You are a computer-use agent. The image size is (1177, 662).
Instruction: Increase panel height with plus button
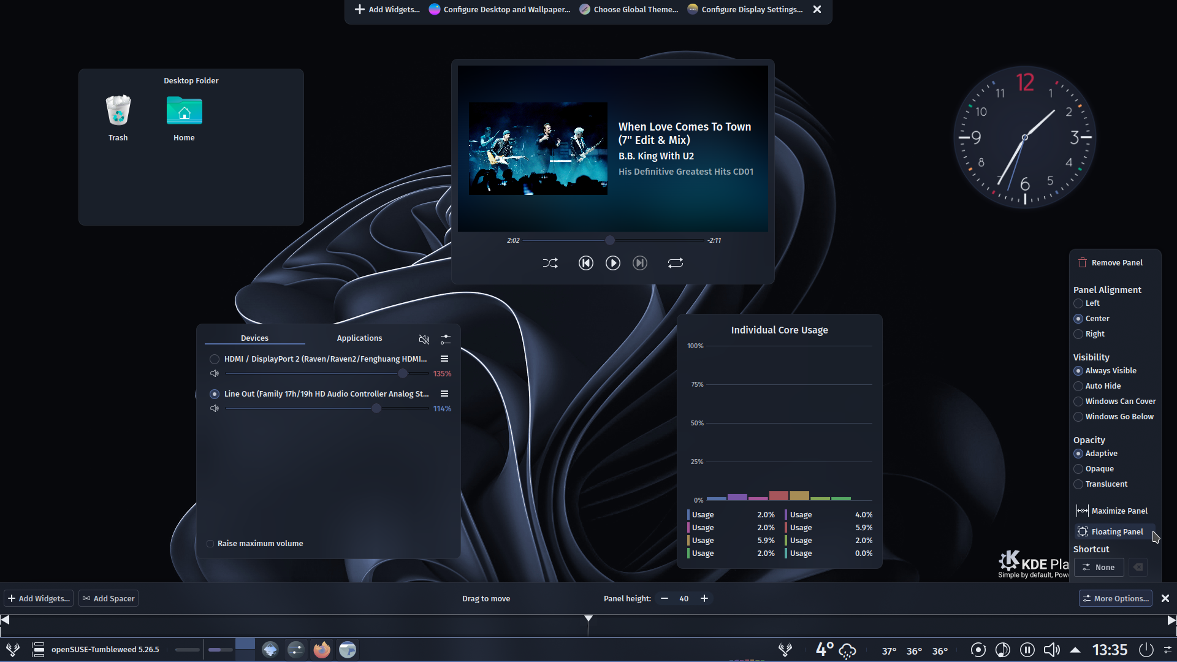coord(704,598)
